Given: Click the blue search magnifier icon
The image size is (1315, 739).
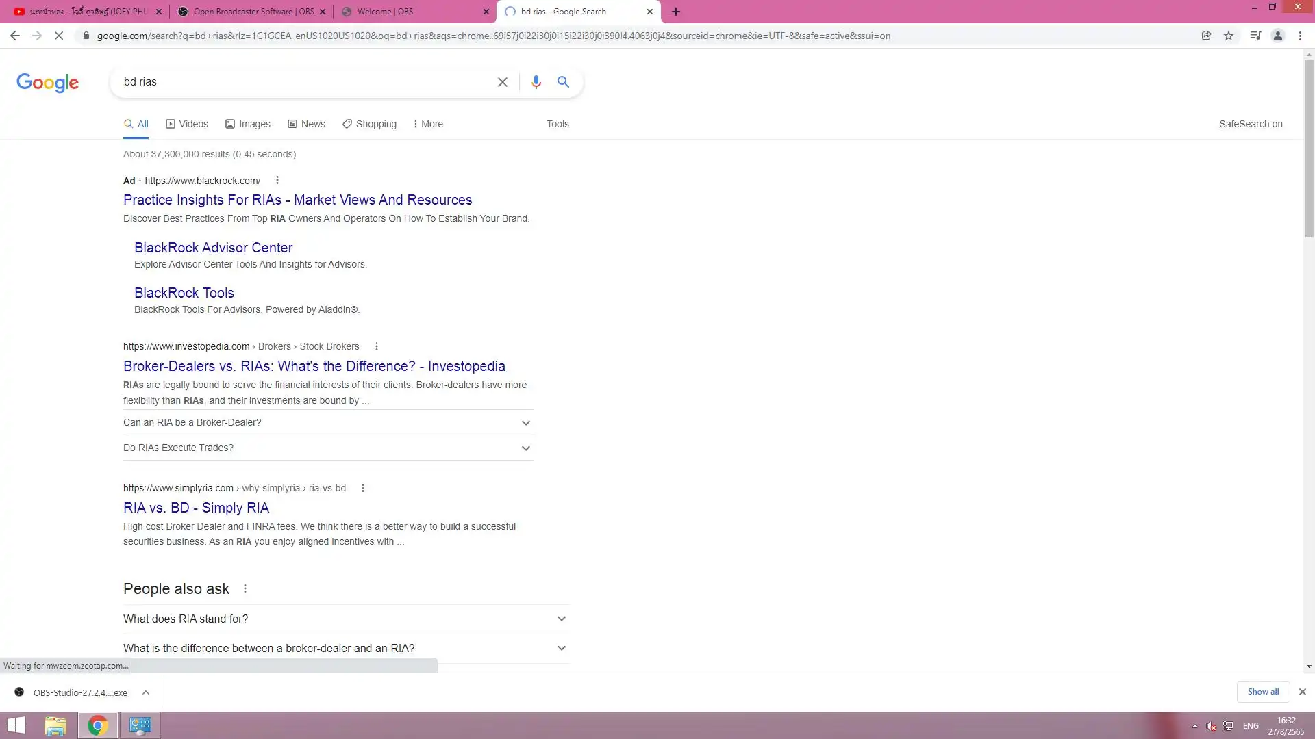Looking at the screenshot, I should point(563,82).
